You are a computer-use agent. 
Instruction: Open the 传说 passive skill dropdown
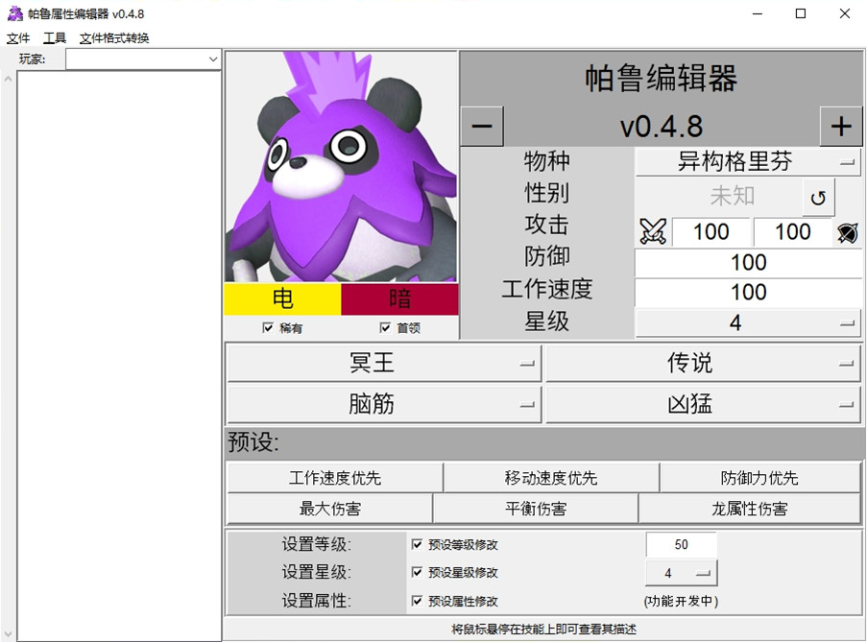tap(703, 363)
